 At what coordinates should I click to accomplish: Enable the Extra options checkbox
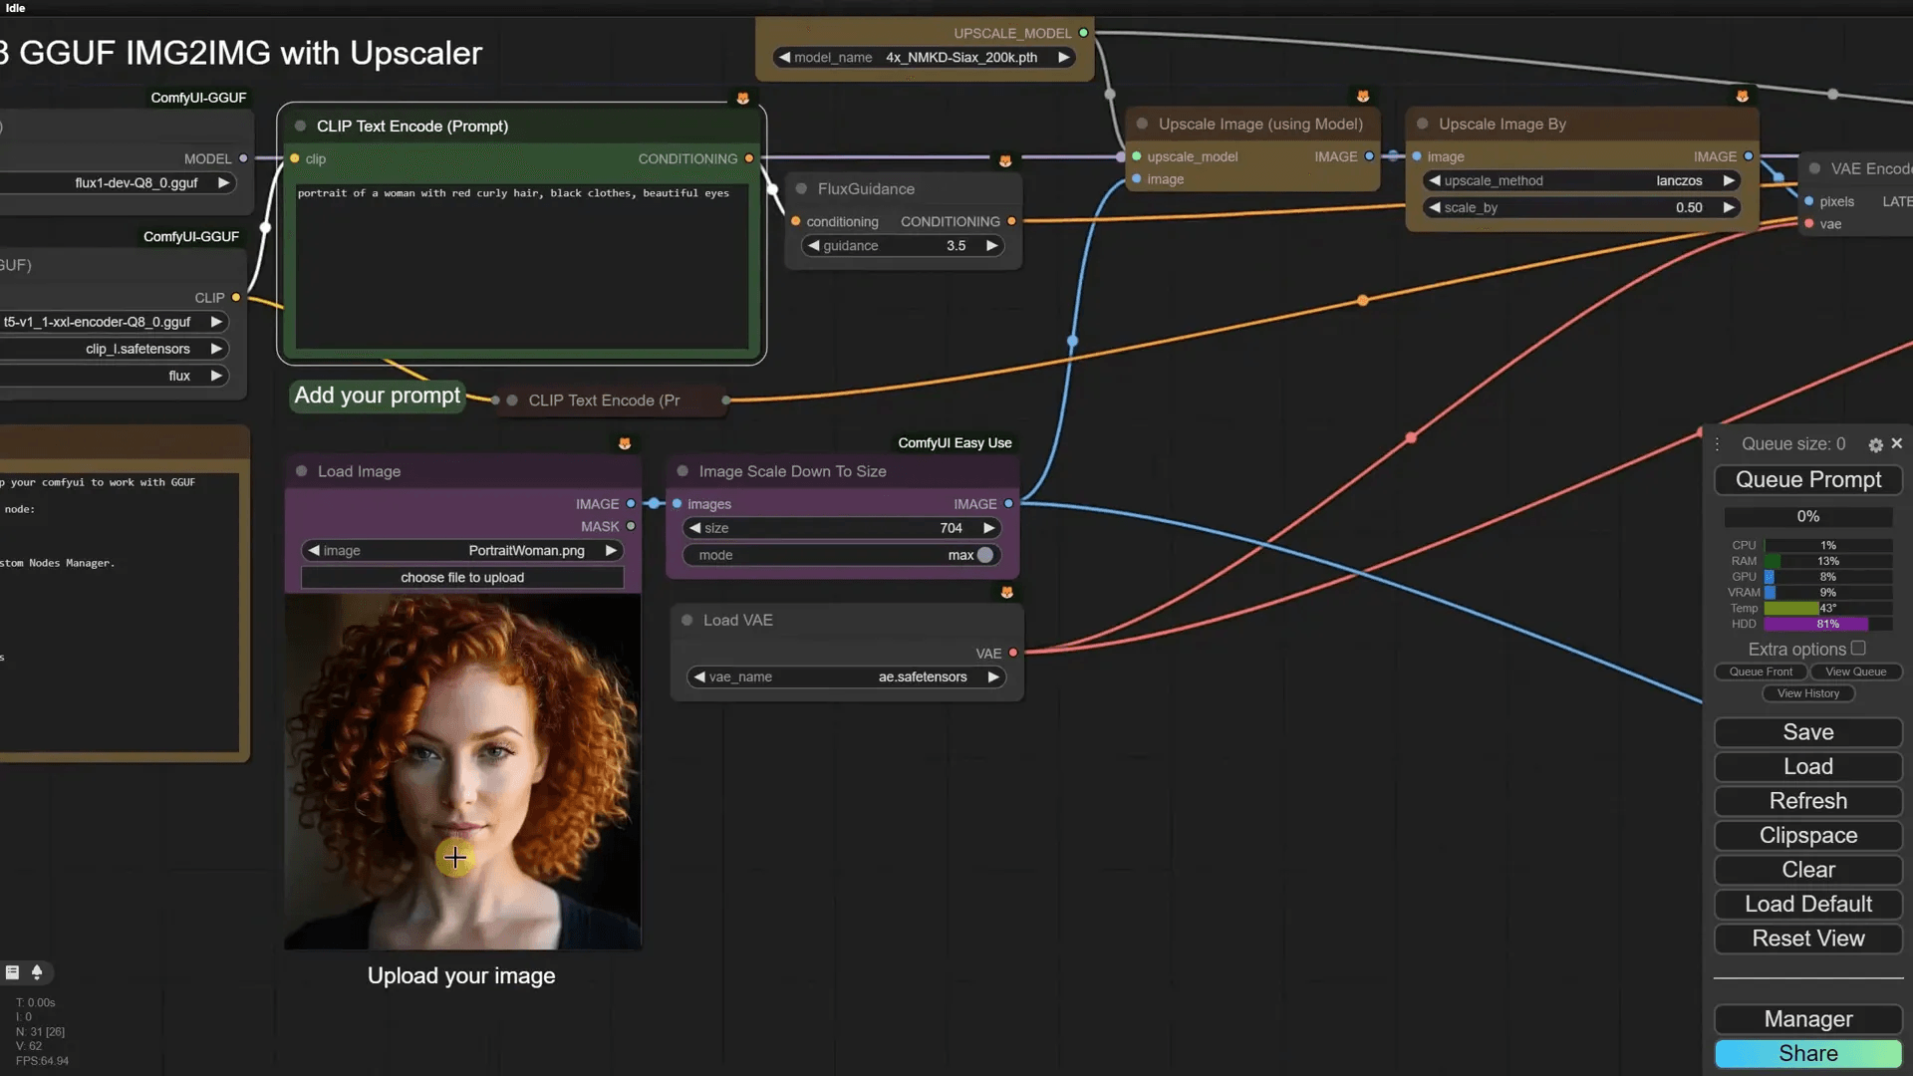(1858, 649)
